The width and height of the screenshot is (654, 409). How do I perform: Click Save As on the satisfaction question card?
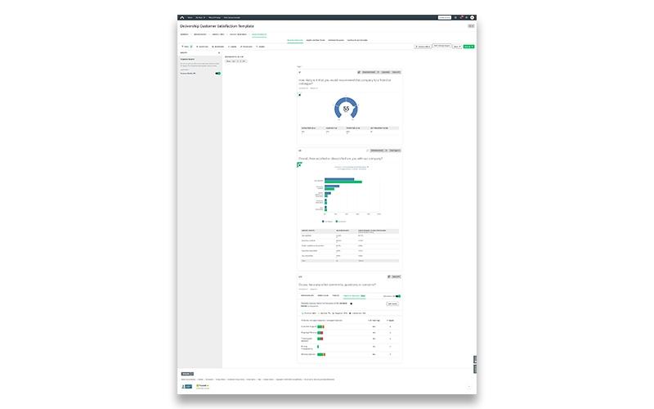(x=395, y=151)
